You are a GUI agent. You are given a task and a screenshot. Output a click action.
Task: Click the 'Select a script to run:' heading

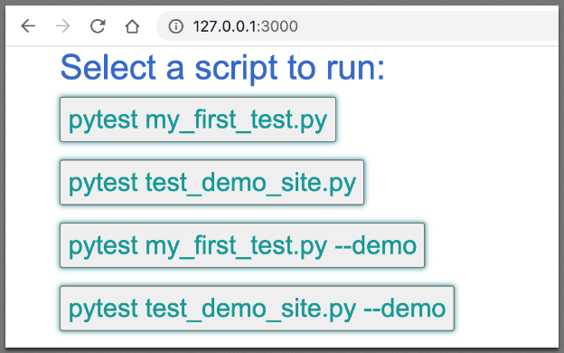pos(222,68)
